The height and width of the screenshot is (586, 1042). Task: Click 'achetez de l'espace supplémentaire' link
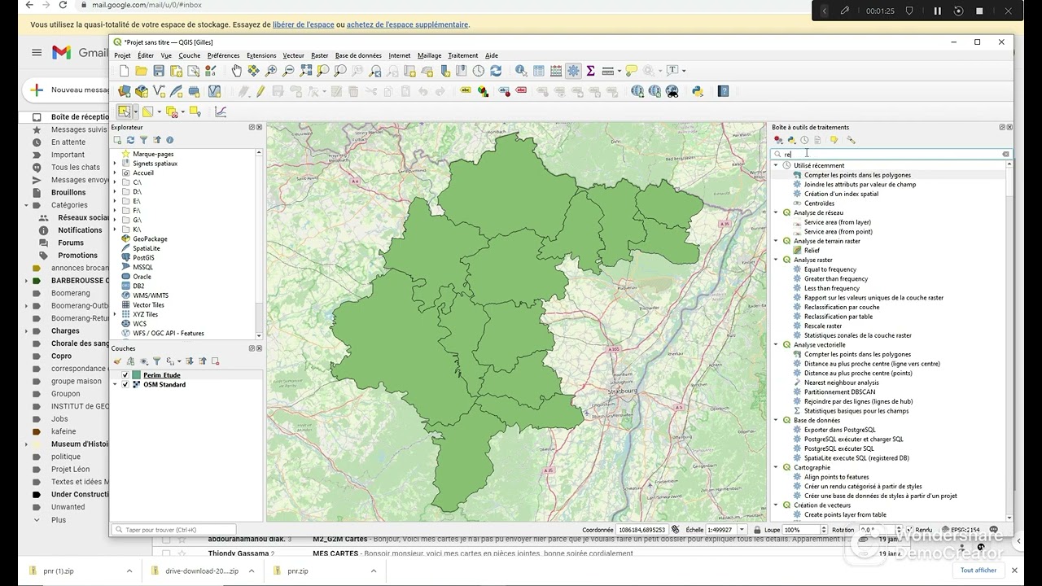(x=407, y=25)
